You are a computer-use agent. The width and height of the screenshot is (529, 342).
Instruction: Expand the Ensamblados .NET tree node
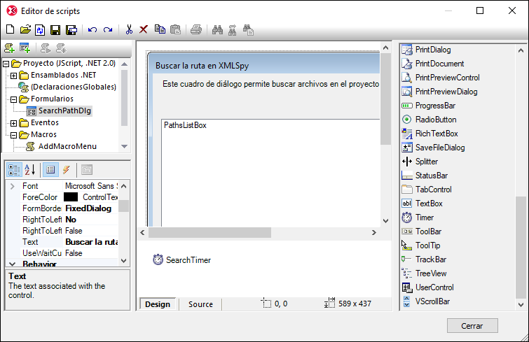point(14,76)
